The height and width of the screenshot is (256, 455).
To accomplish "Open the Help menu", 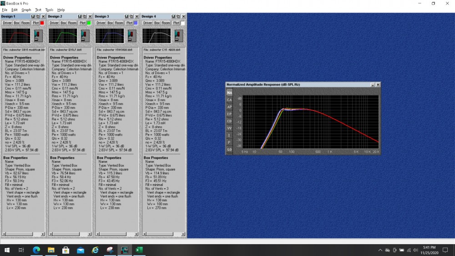I will (x=61, y=10).
